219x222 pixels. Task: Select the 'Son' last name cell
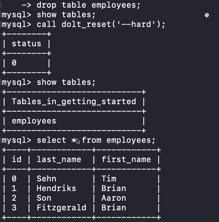(x=44, y=198)
